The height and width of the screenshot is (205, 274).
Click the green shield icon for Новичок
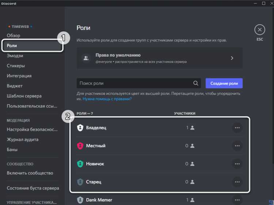[x=80, y=164]
